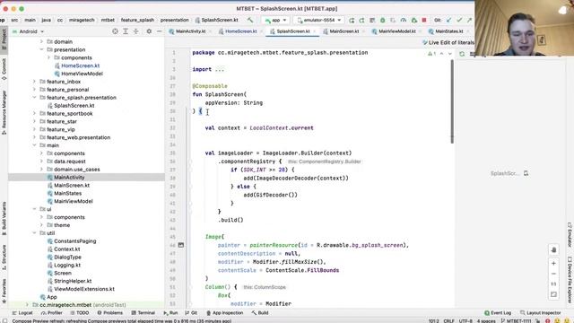
Task: Collapse the presentation folder
Action: (x=41, y=49)
